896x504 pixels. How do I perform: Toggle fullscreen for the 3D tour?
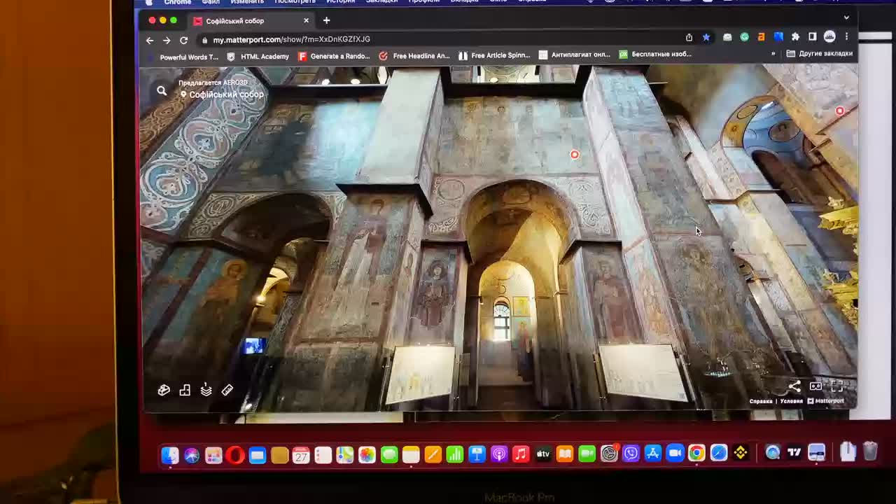tap(836, 386)
